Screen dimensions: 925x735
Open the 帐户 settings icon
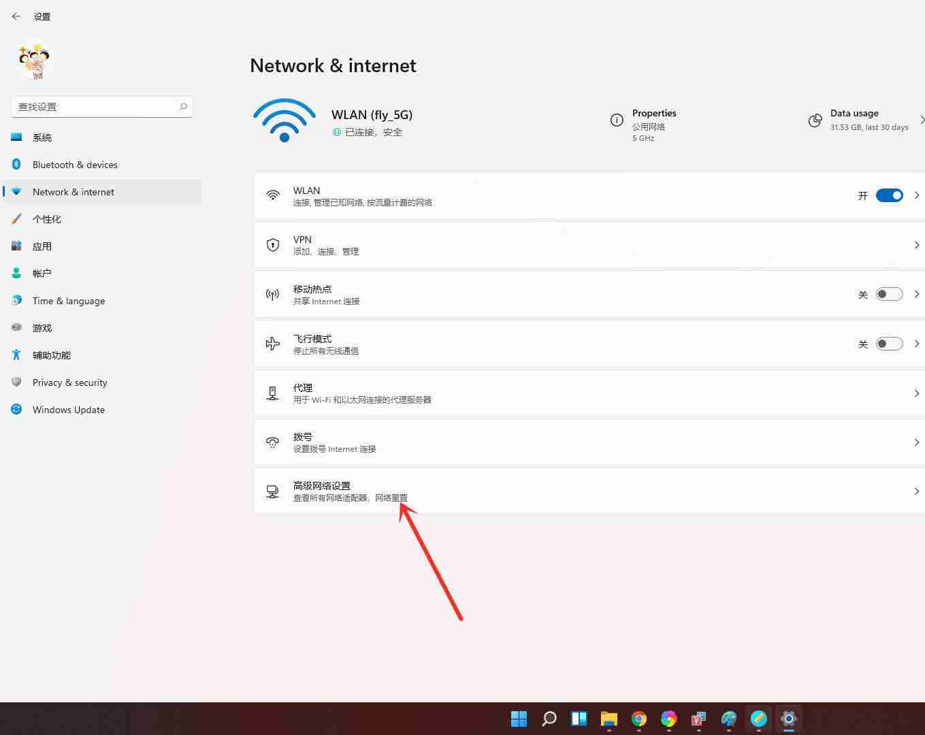(x=16, y=273)
